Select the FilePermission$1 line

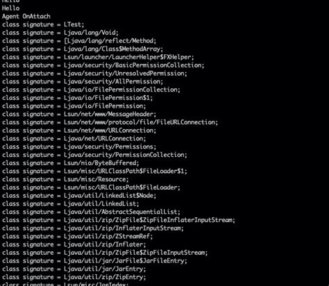pyautogui.click(x=78, y=98)
